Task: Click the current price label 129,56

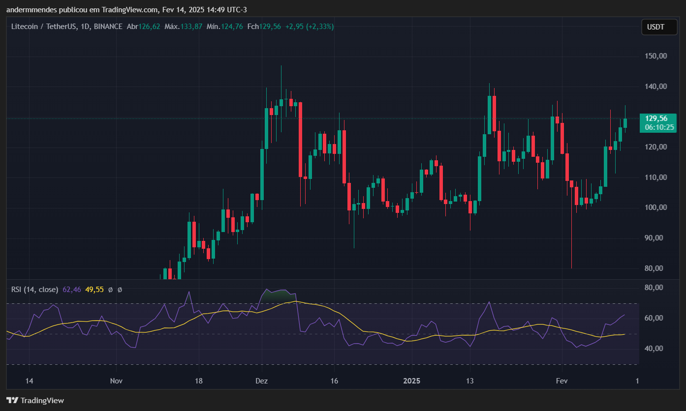Action: (657, 118)
